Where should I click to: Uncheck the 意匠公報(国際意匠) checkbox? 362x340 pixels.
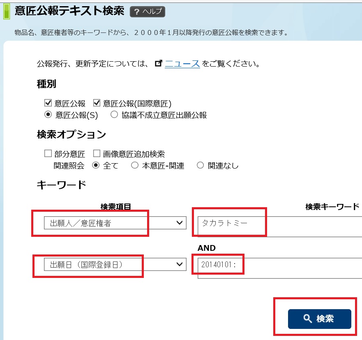click(97, 103)
